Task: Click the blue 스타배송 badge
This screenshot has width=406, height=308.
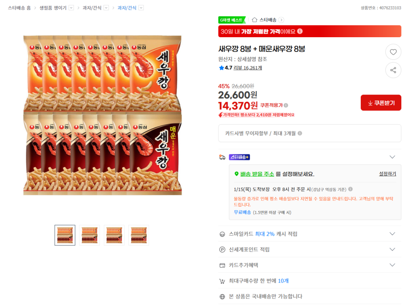Action: coord(239,157)
